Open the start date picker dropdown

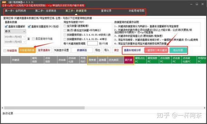[x=24, y=37]
